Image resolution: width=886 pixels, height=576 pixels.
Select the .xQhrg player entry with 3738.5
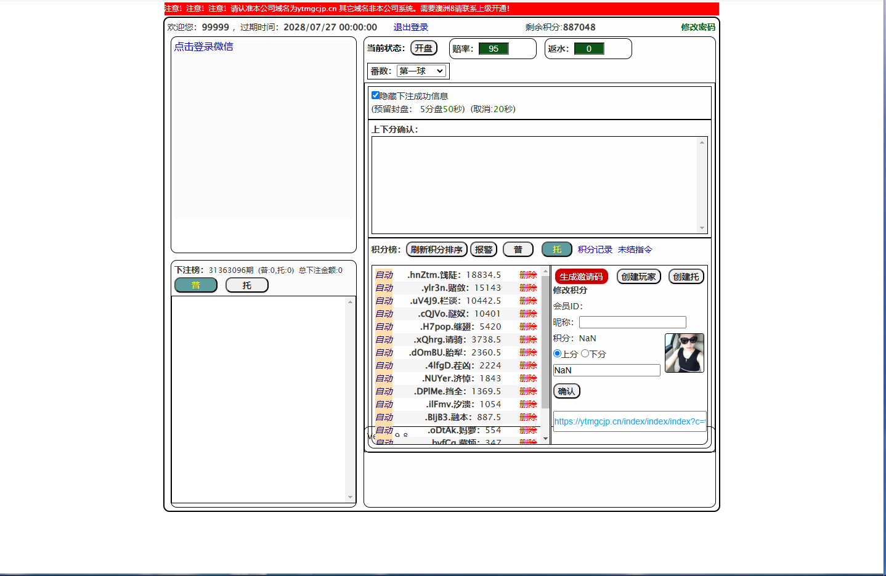[x=457, y=339]
